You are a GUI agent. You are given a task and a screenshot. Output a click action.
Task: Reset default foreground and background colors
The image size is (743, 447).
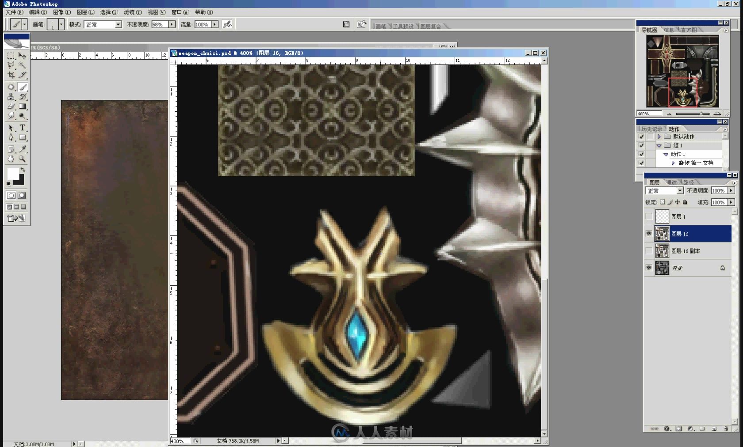click(x=8, y=184)
